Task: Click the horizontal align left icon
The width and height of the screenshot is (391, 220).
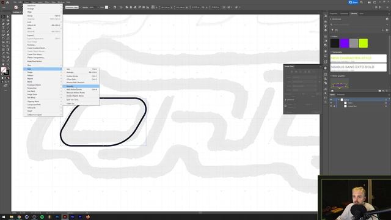Action: click(x=126, y=7)
